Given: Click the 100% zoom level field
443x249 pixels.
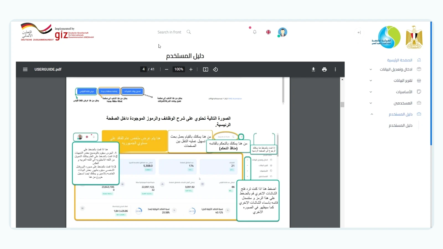Looking at the screenshot, I should click(179, 69).
